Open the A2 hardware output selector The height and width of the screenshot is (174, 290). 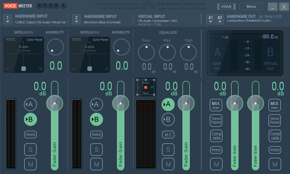coord(220,19)
